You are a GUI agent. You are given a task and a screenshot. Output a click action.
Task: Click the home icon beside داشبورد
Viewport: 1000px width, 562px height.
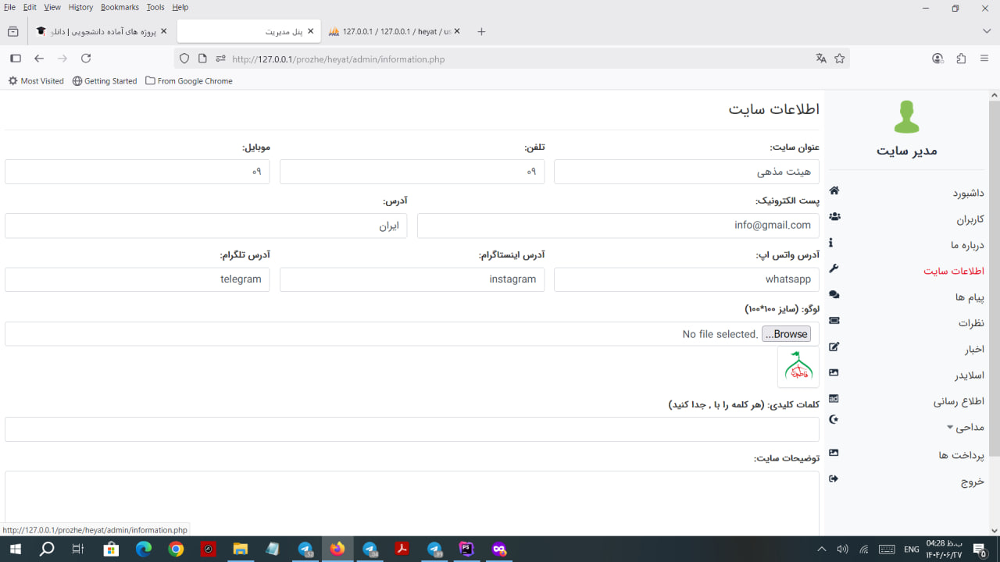pyautogui.click(x=834, y=190)
